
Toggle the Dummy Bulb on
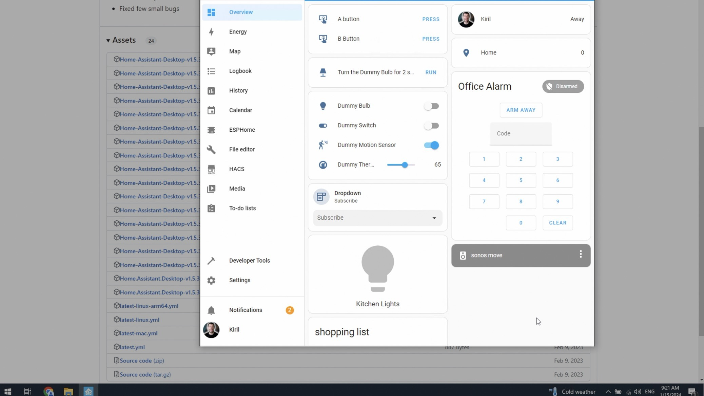tap(431, 106)
